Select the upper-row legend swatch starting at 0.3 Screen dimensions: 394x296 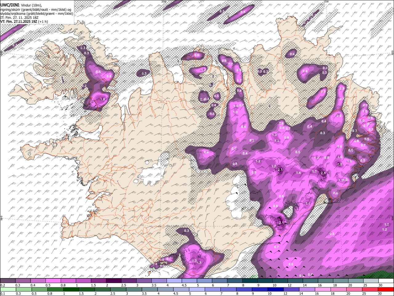(23, 281)
